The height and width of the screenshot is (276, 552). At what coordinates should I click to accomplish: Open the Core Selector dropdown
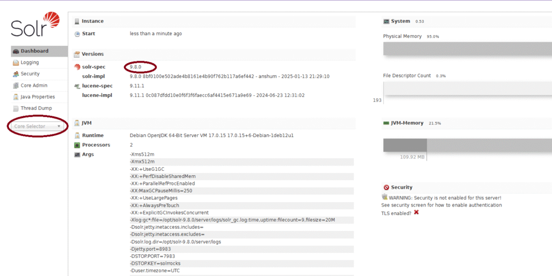(37, 126)
